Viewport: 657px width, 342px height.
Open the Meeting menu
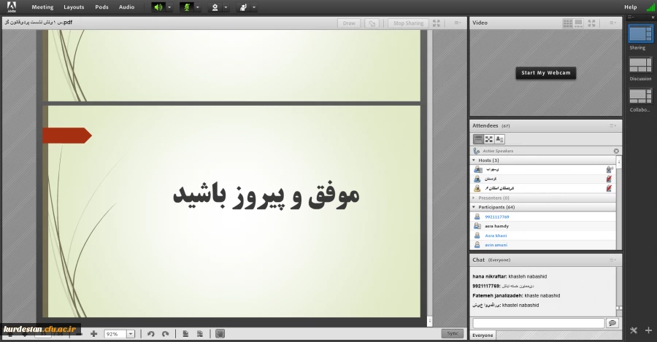(x=42, y=7)
